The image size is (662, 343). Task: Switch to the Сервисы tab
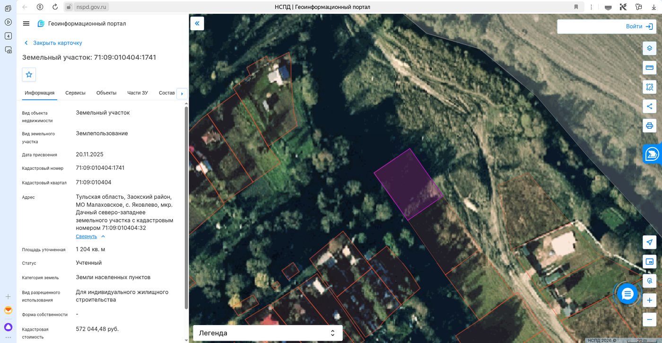pyautogui.click(x=75, y=93)
